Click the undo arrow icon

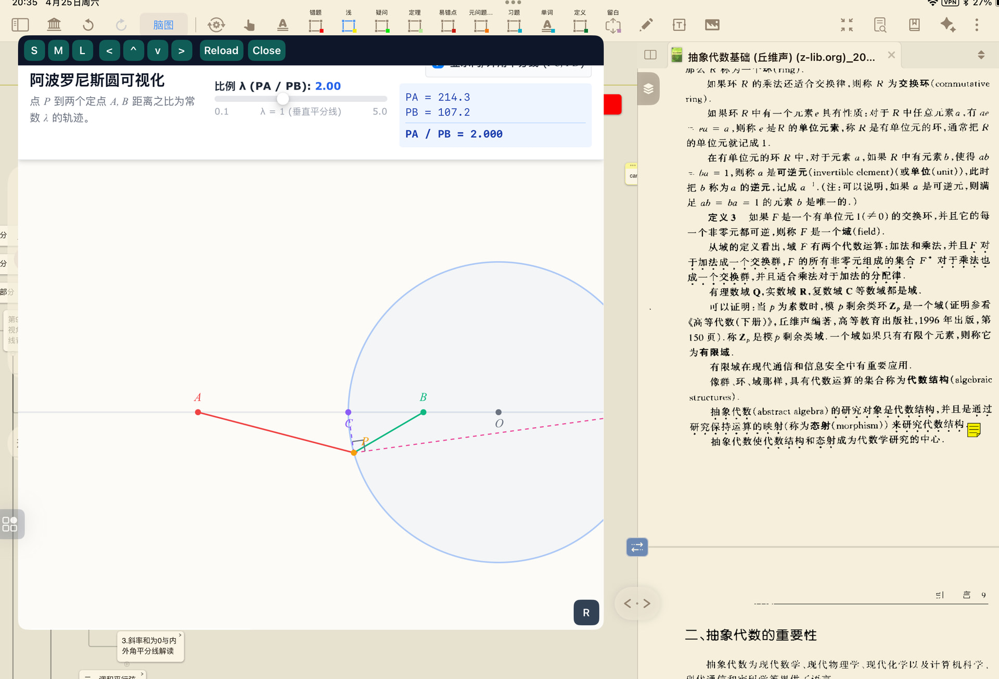tap(88, 24)
